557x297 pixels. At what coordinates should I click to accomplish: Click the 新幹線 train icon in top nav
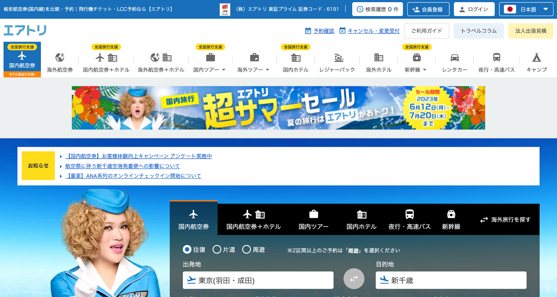[417, 57]
